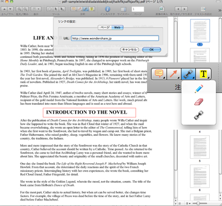This screenshot has height=206, width=222.
Task: Click the insert image icon
Action: click(162, 9)
